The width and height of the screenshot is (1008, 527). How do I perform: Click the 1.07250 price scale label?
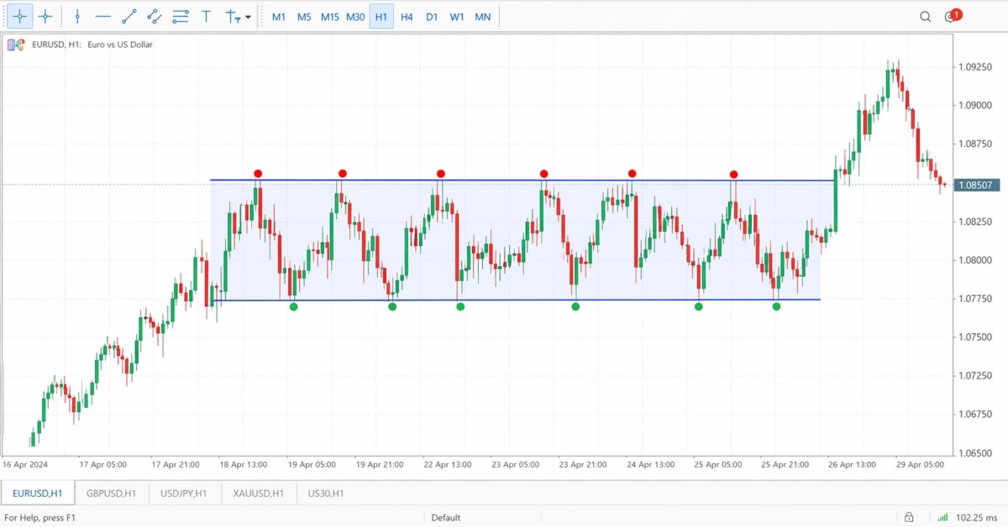[976, 376]
